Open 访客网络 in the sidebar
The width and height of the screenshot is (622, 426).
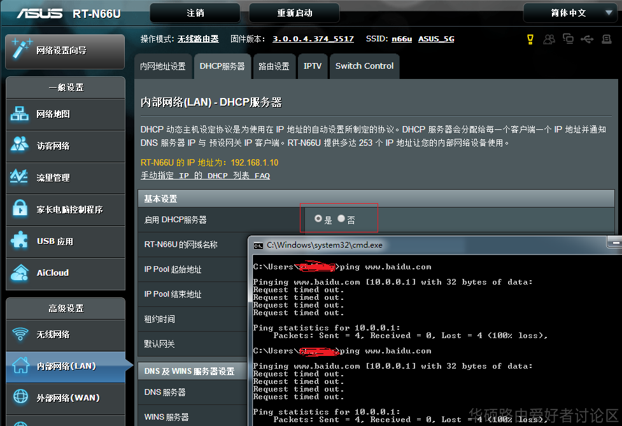(66, 146)
